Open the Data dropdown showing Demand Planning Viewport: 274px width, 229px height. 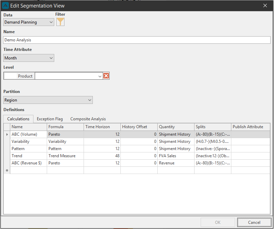(29, 22)
